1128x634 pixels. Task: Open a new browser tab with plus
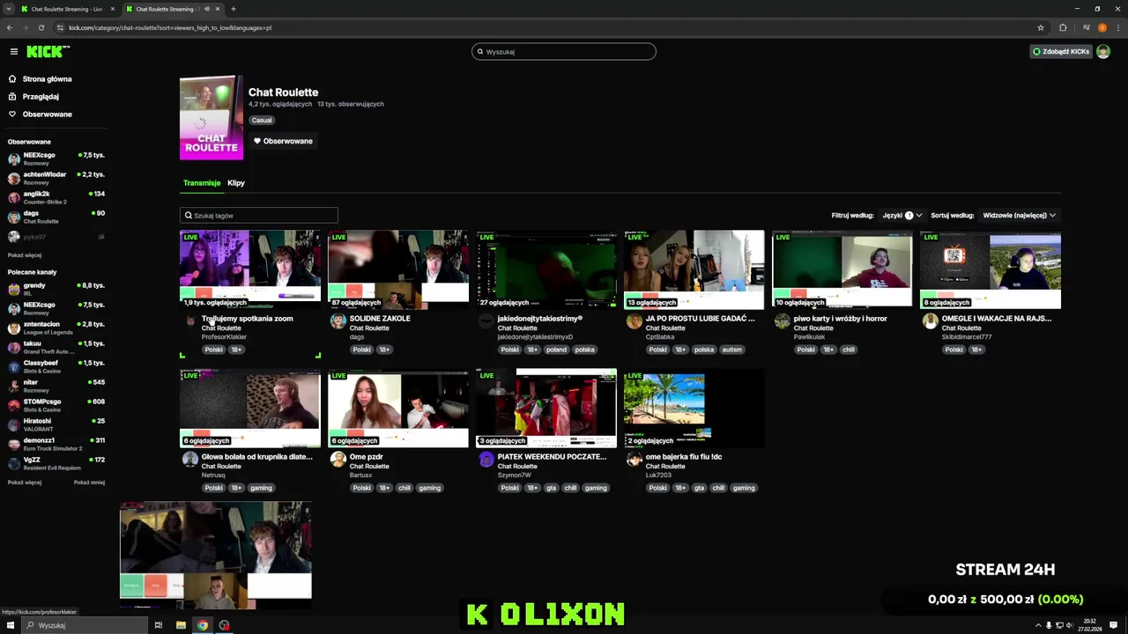pos(233,9)
